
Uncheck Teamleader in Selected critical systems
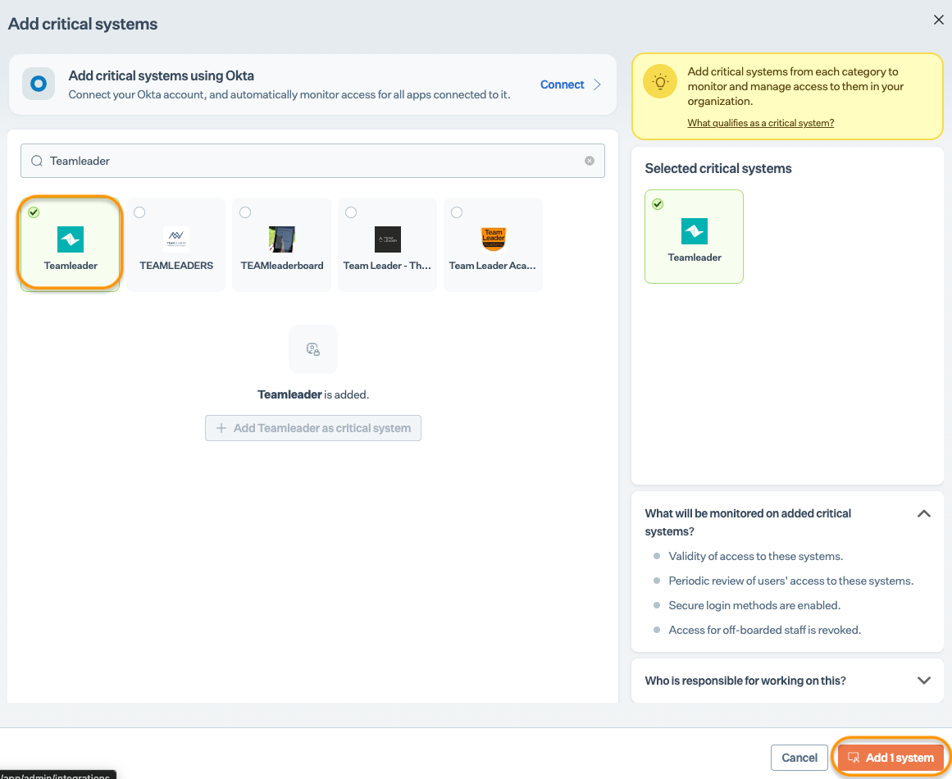pos(658,204)
